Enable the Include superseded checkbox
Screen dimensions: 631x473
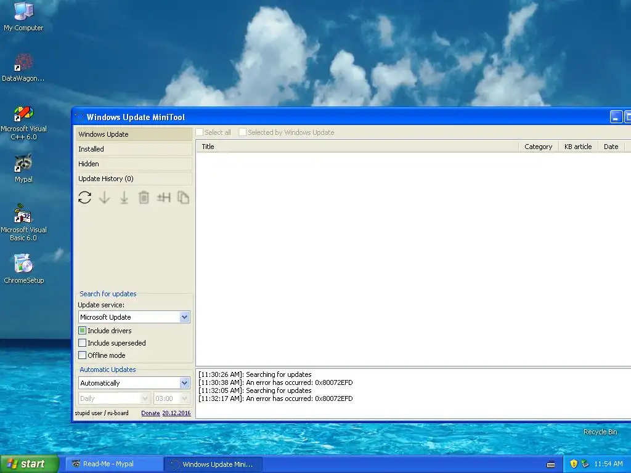pos(82,343)
